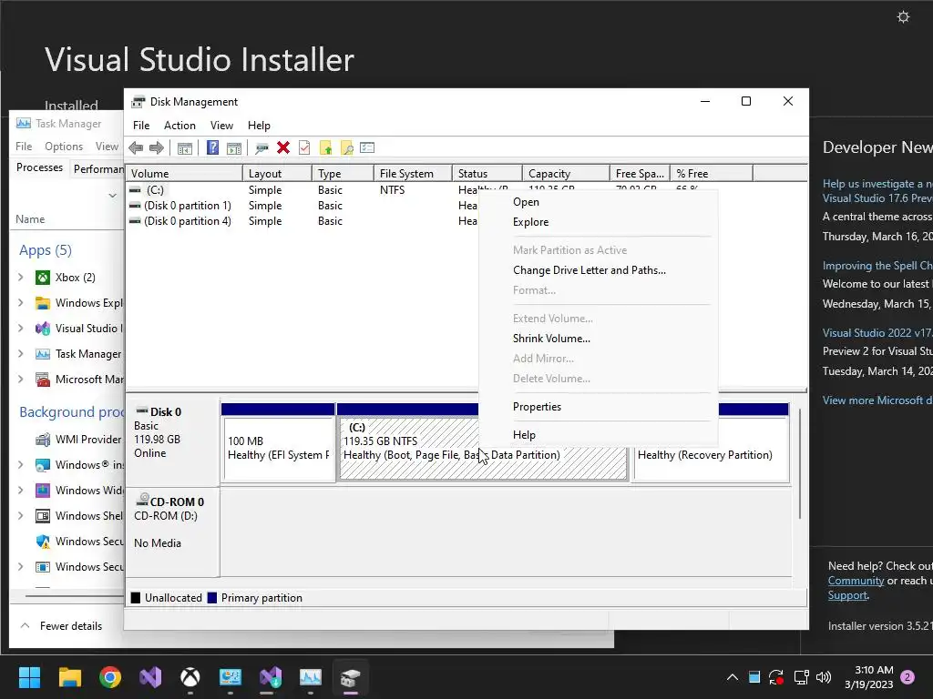
Task: Click the folder with magnifier toolbar icon
Action: [347, 148]
